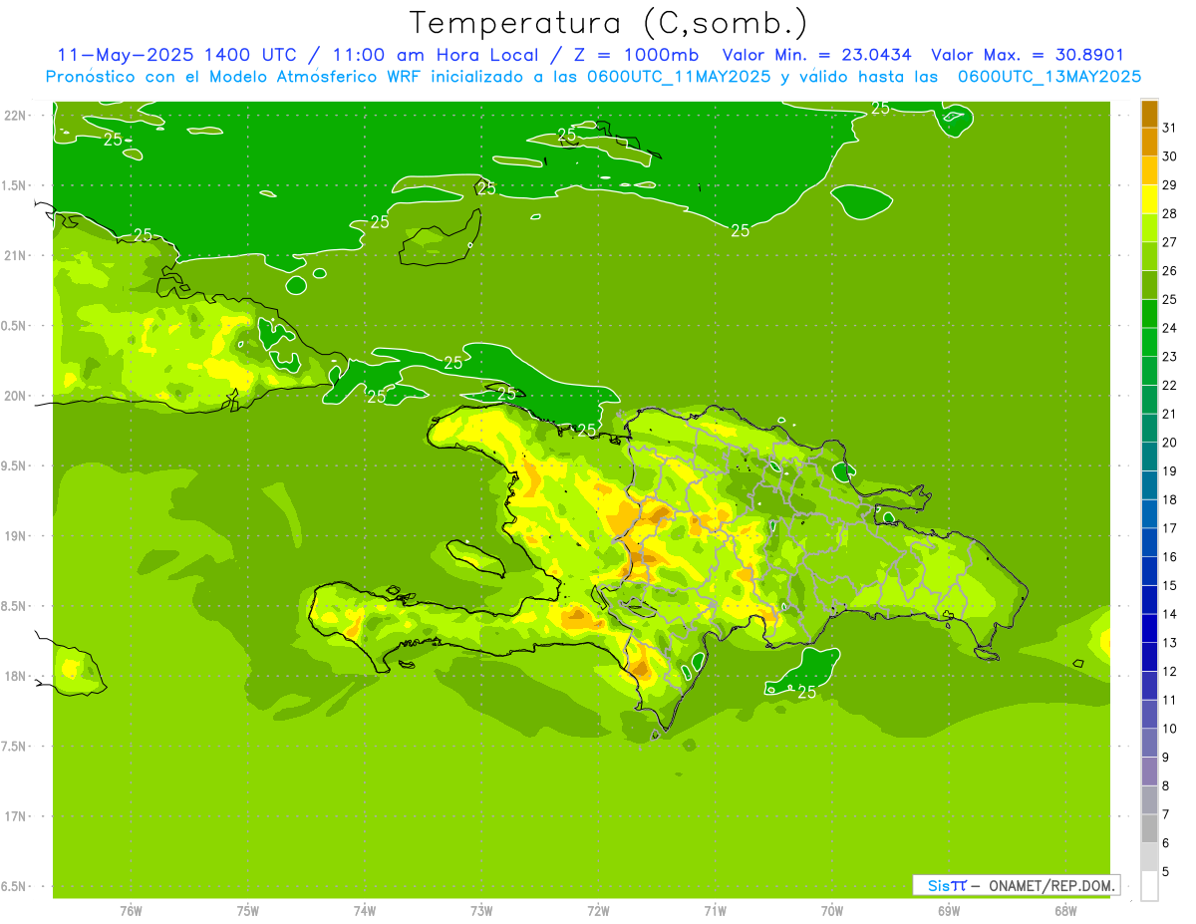Click the legend value 23
Screen dimensions: 1196x924
tap(1170, 357)
